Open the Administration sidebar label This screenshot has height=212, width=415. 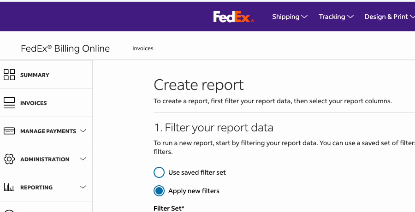click(x=45, y=159)
